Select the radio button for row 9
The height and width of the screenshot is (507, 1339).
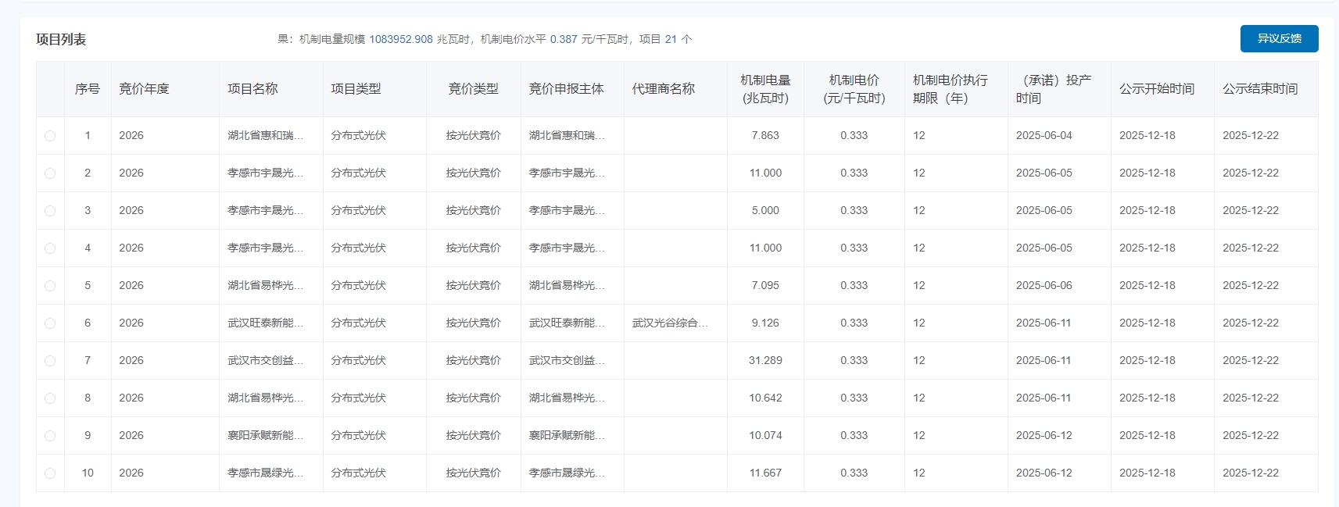[x=50, y=436]
